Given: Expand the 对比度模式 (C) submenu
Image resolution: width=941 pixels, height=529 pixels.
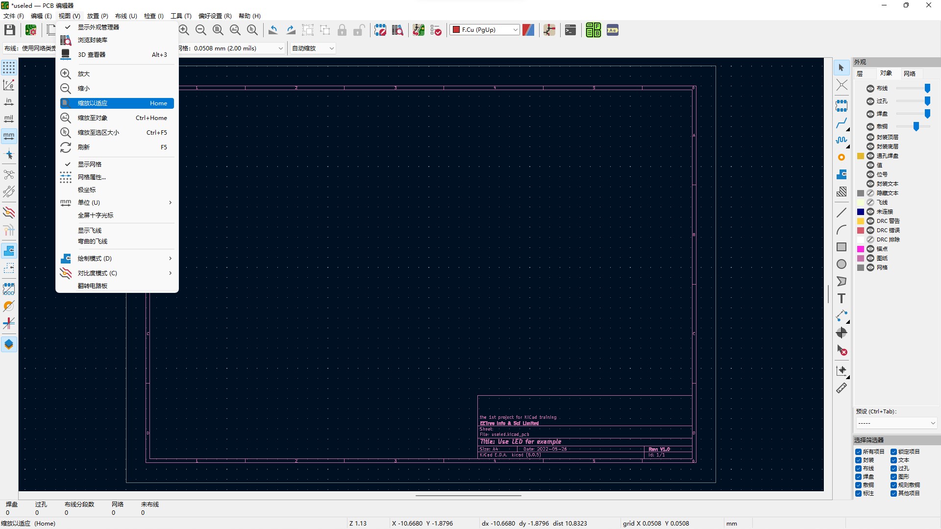Looking at the screenshot, I should coord(117,273).
